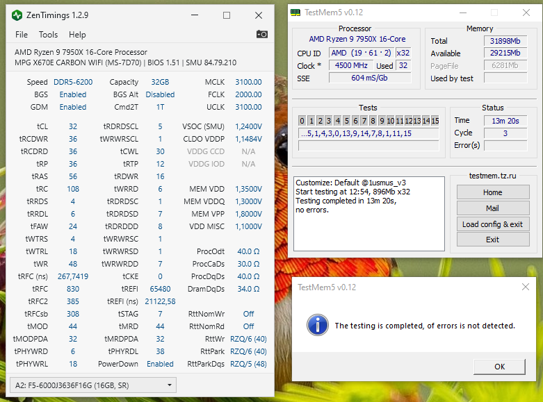
Task: Click the ZenTimings app logo icon
Action: (x=17, y=15)
